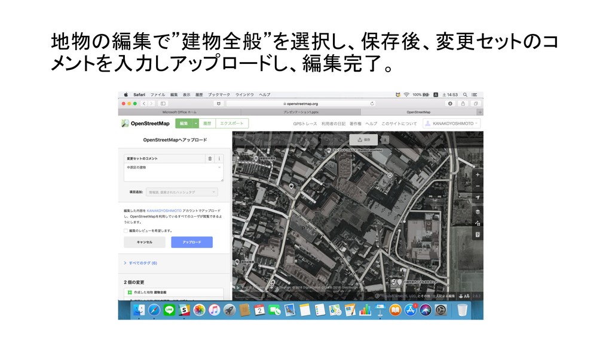Click the キャンセル button
Screen dimensions: 612x344
point(144,242)
